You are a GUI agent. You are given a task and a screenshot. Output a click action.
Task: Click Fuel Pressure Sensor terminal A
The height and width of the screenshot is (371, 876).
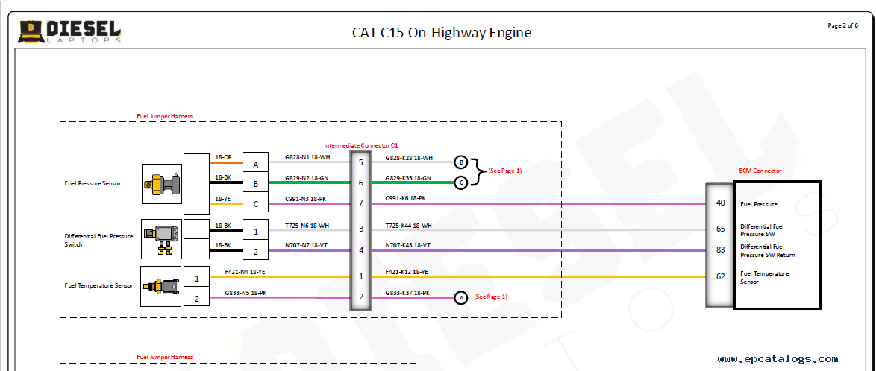point(256,163)
